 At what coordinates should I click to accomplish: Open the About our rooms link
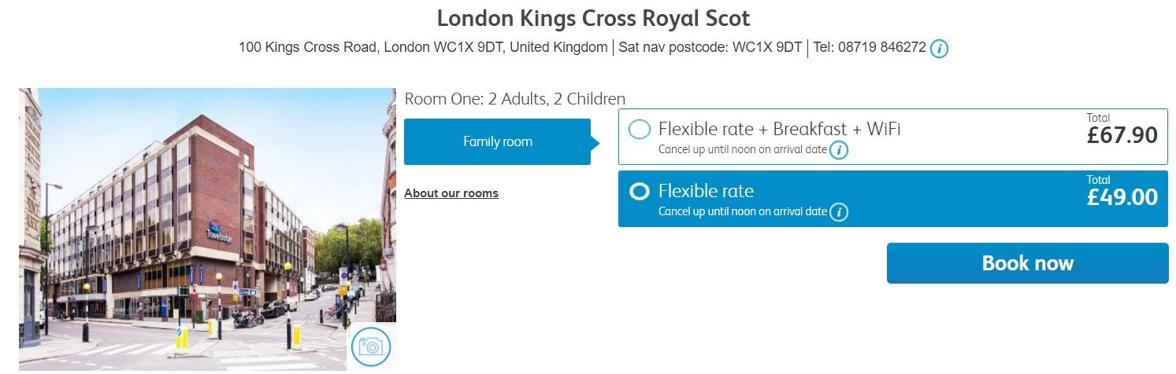click(x=451, y=193)
